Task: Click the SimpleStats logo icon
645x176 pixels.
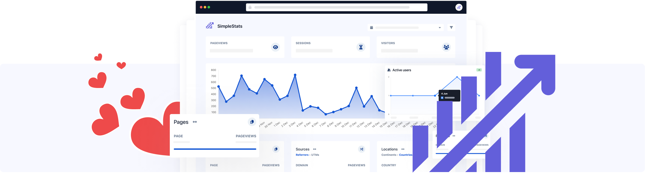Action: (210, 25)
